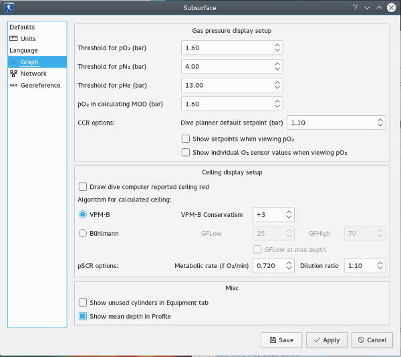Screen dimensions: 401x357
Task: Click the disabled GFHigh field showing 70
Action: click(365, 233)
